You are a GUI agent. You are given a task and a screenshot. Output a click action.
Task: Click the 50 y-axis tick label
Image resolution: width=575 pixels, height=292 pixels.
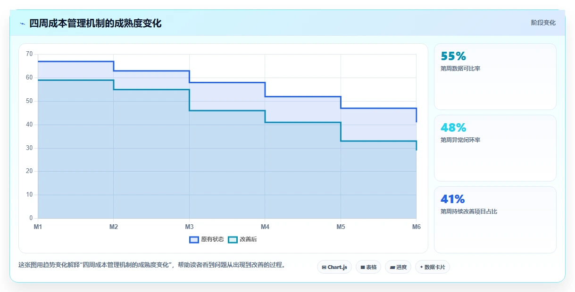[29, 101]
